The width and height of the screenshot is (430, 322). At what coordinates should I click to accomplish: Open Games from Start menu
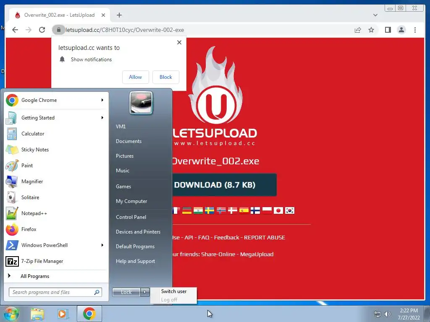123,187
